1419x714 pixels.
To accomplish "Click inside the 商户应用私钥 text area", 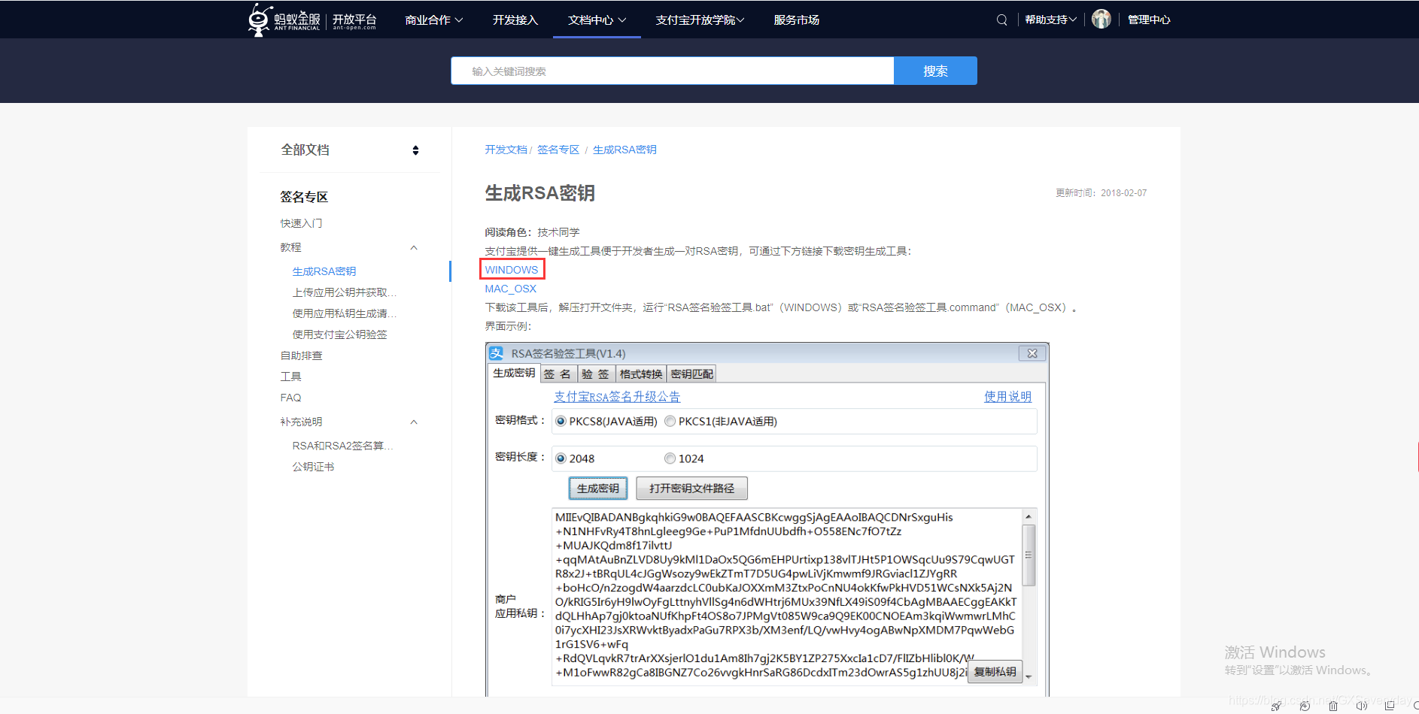I will 787,598.
